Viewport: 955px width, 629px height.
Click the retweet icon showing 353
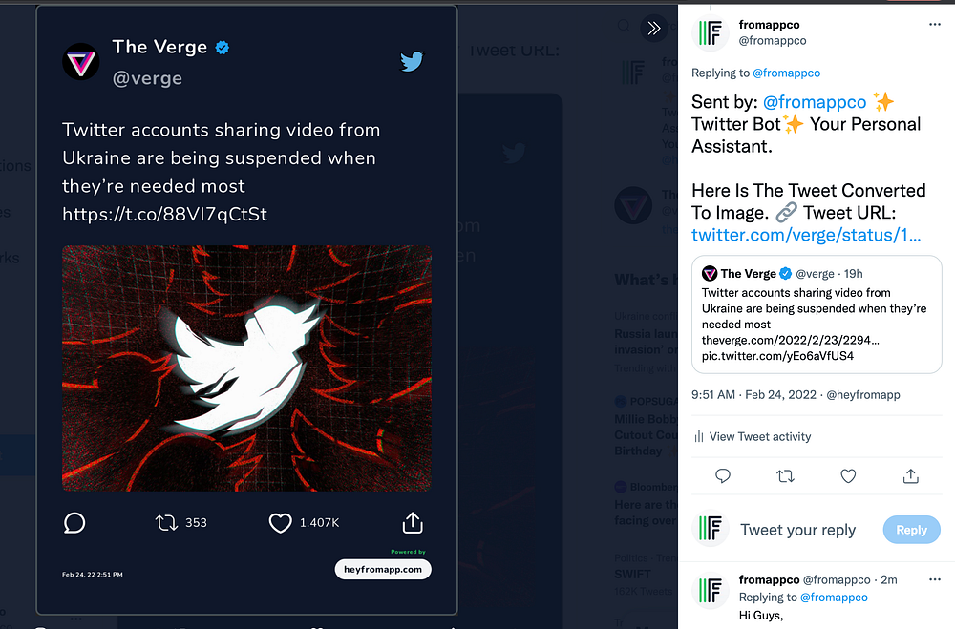point(166,522)
